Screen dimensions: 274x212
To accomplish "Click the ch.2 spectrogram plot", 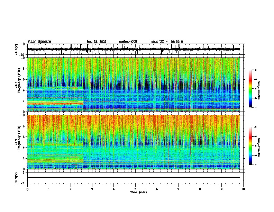I will 134,142.
